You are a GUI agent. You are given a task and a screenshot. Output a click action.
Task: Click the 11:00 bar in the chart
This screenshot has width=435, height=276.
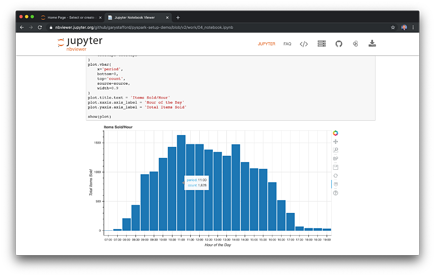click(x=181, y=183)
